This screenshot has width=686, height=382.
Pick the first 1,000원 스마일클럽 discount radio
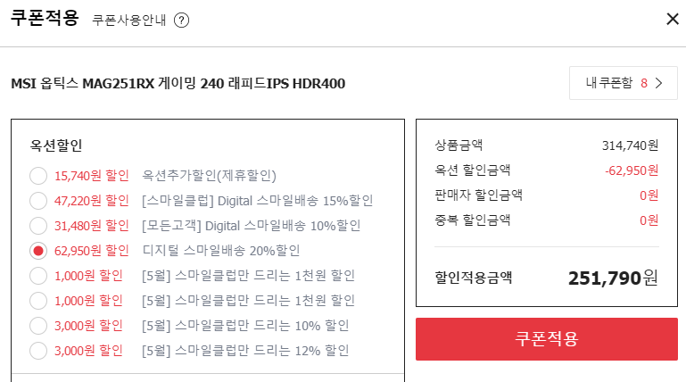[38, 276]
